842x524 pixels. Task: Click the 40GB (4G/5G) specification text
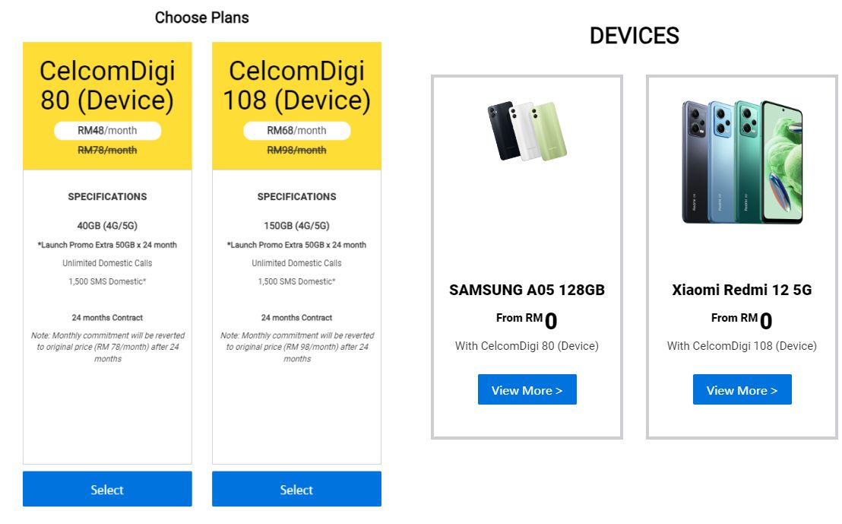[106, 225]
